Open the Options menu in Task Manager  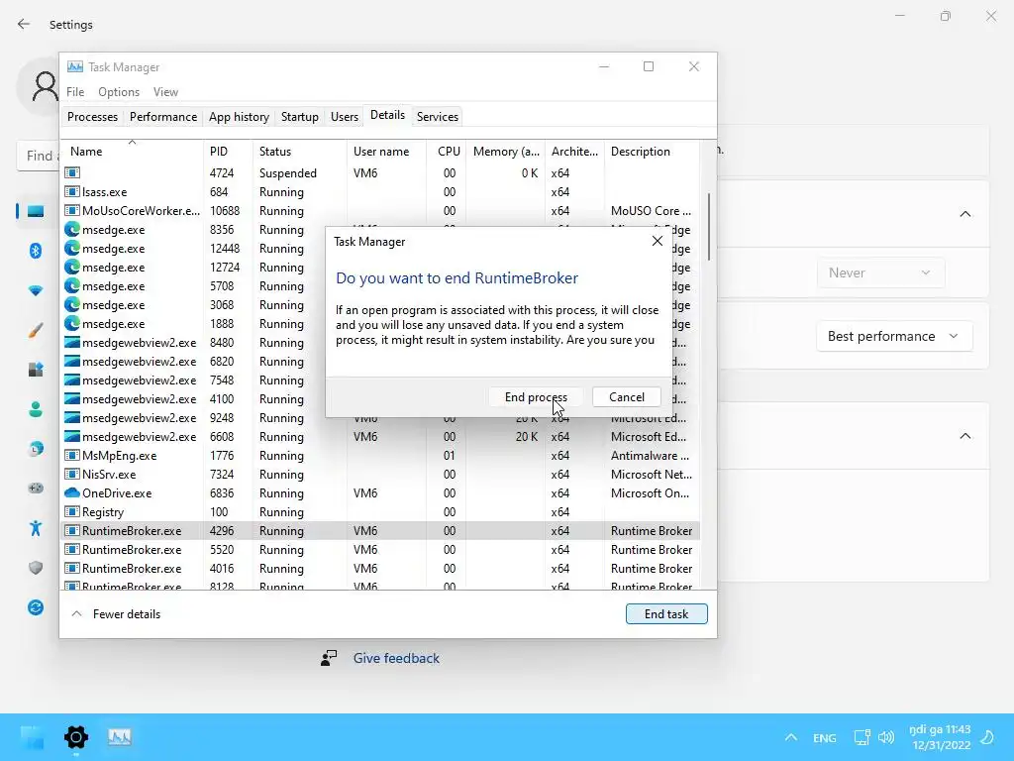point(119,92)
